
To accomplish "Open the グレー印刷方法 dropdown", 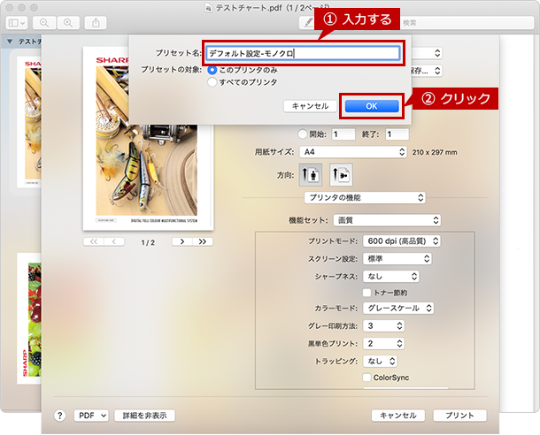I will point(383,325).
